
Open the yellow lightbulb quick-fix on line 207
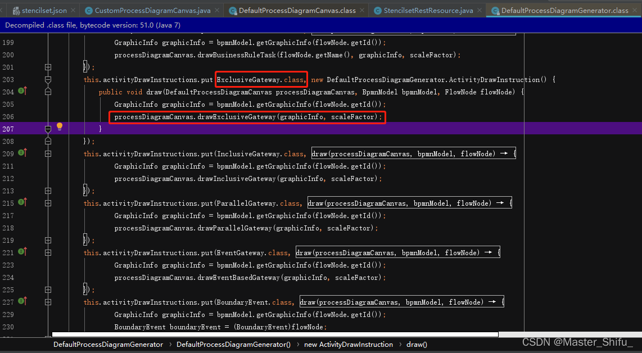tap(60, 126)
